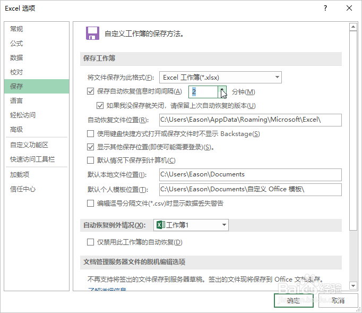Enable 仅禁用此工作簿的自动恢复 checkbox
Image resolution: width=362 pixels, height=313 pixels.
point(90,242)
